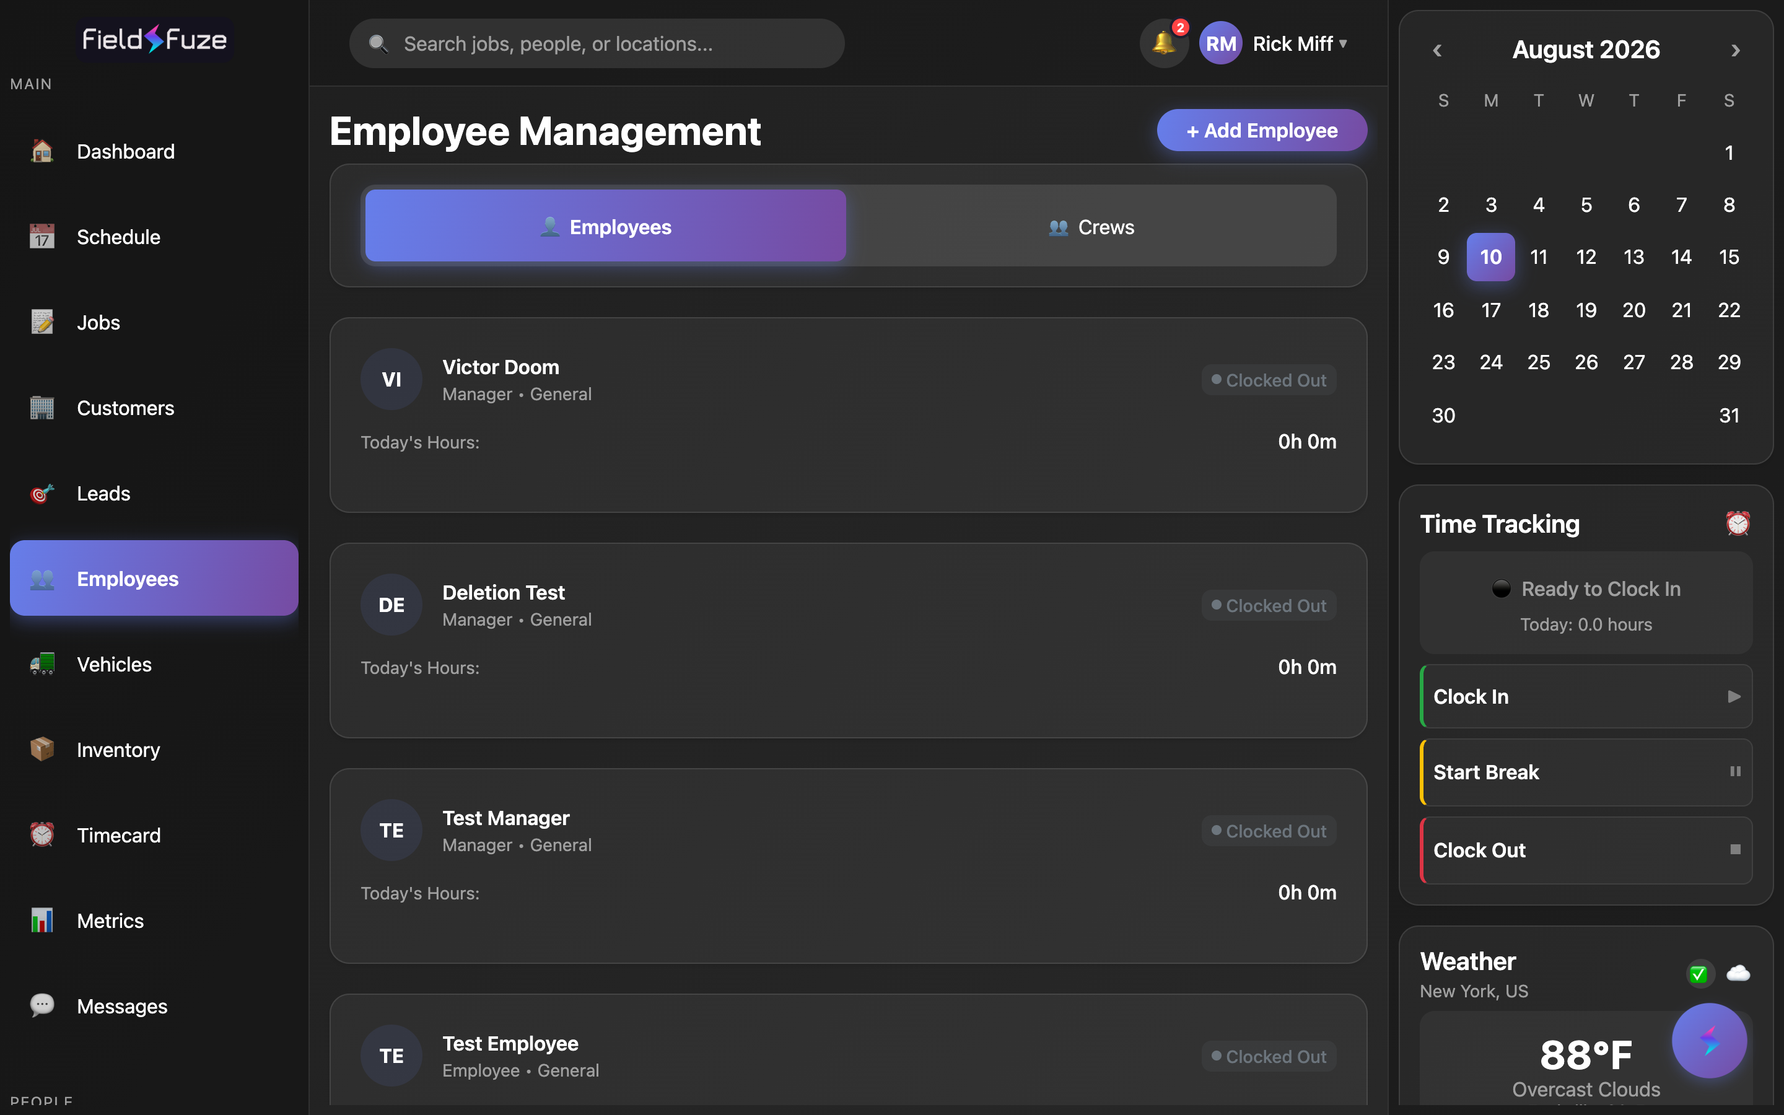Click the Clock Out stop icon

1735,849
